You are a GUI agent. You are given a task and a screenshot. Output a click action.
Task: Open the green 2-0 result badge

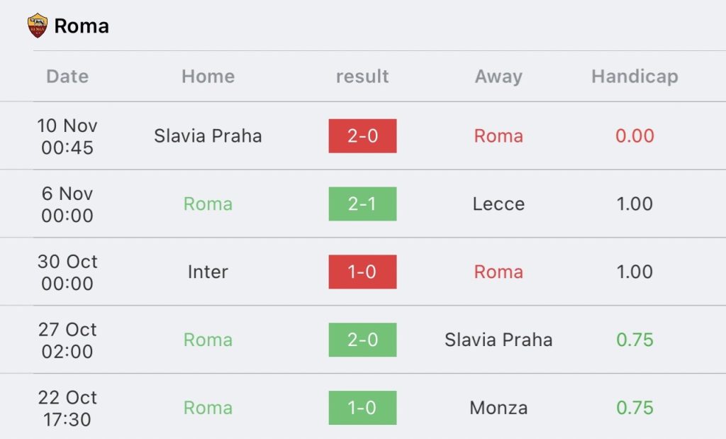[362, 340]
